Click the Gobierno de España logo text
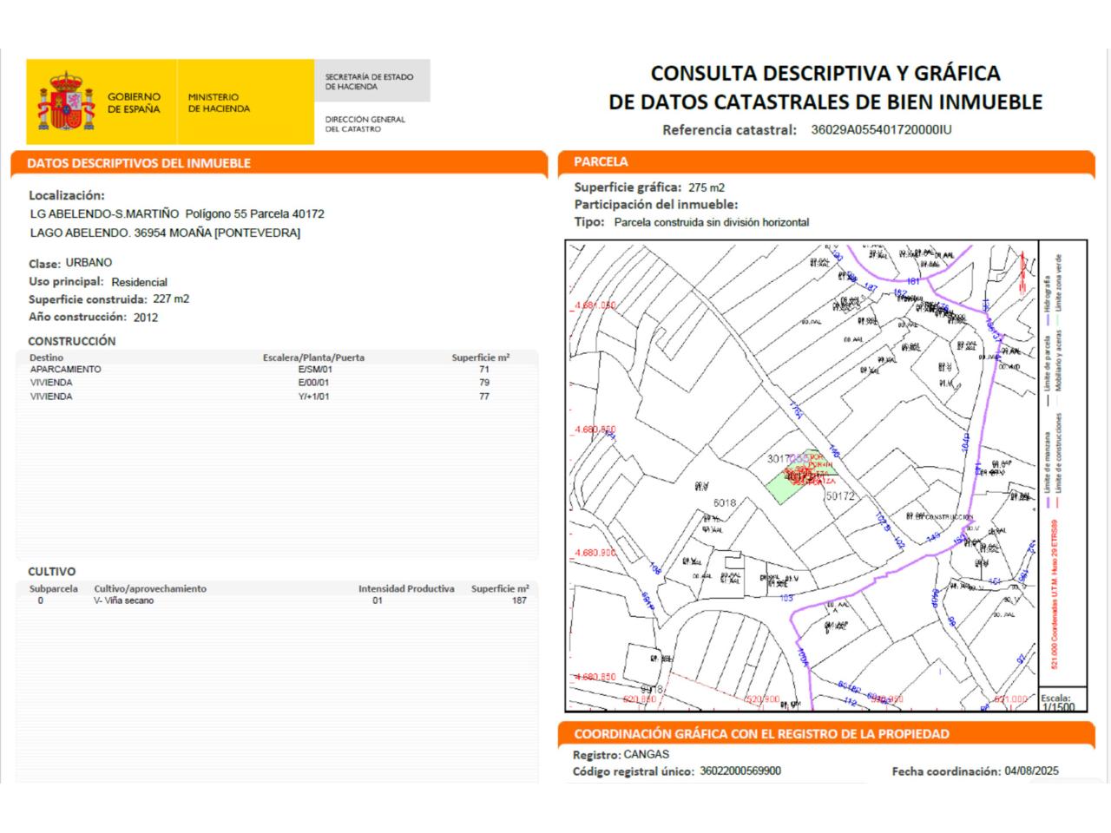Viewport: 1111px width, 833px height. pyautogui.click(x=134, y=103)
